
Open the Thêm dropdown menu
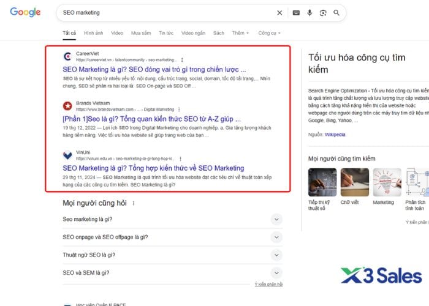click(240, 33)
